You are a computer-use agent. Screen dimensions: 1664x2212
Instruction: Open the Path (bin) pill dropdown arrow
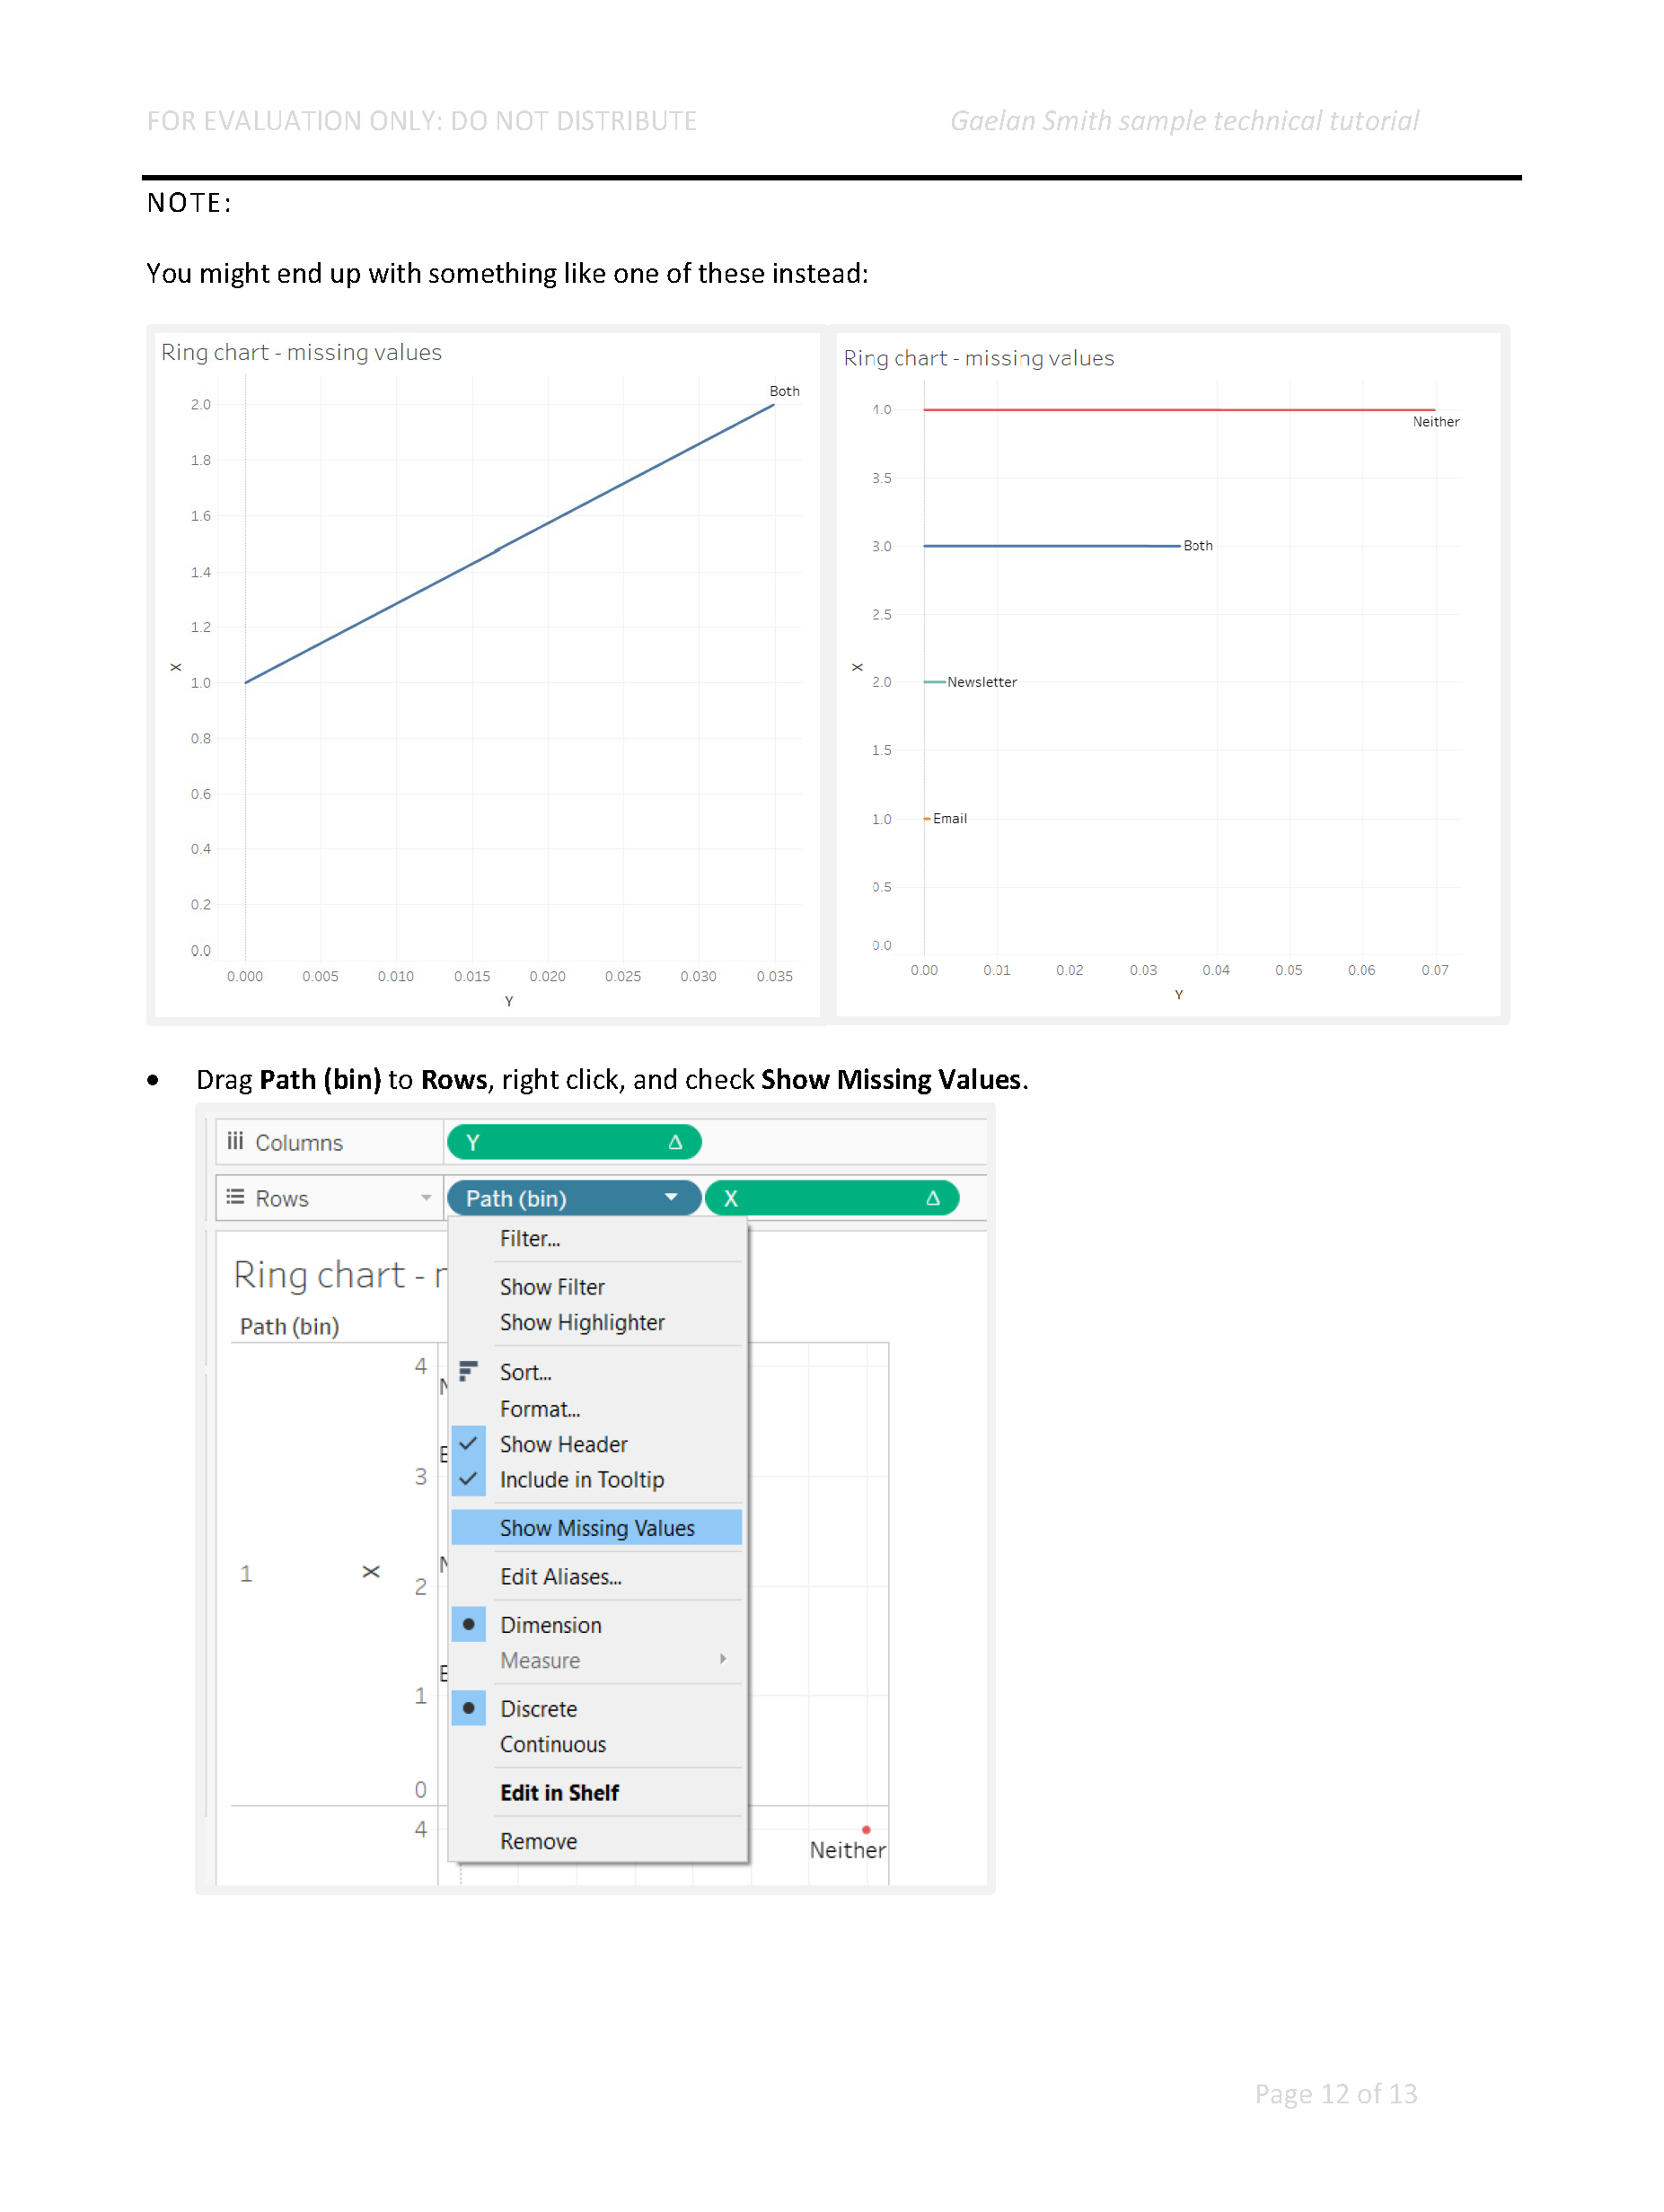click(x=672, y=1197)
